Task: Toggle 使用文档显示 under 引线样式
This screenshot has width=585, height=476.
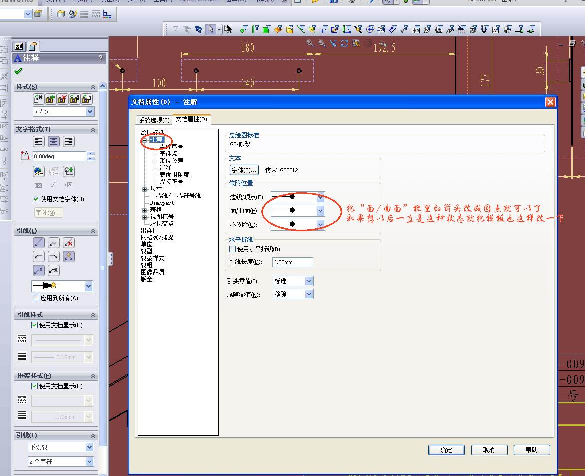Action: pos(35,325)
